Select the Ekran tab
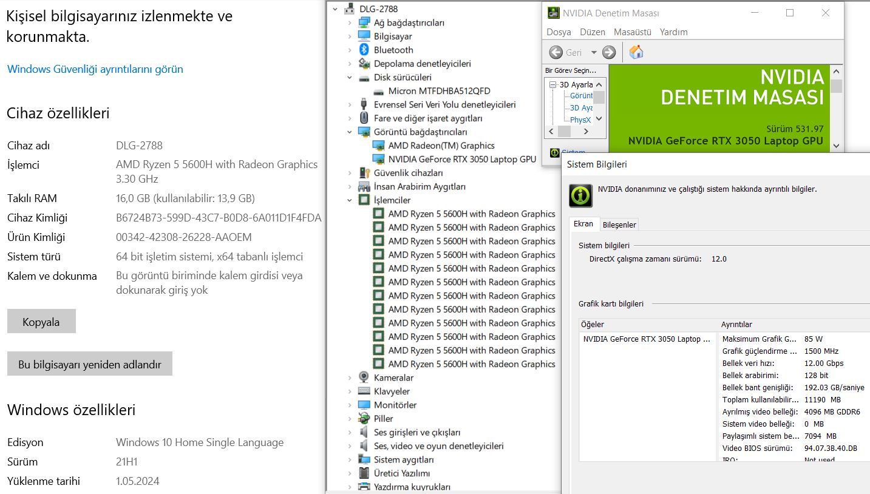Viewport: 870px width, 494px height. pos(583,224)
